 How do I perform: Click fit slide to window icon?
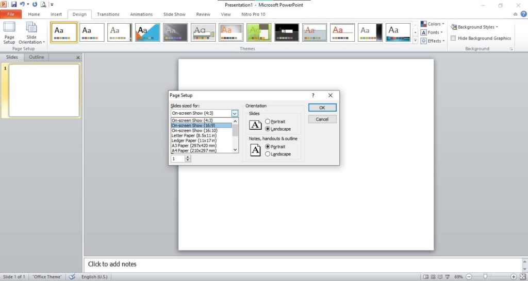[522, 277]
